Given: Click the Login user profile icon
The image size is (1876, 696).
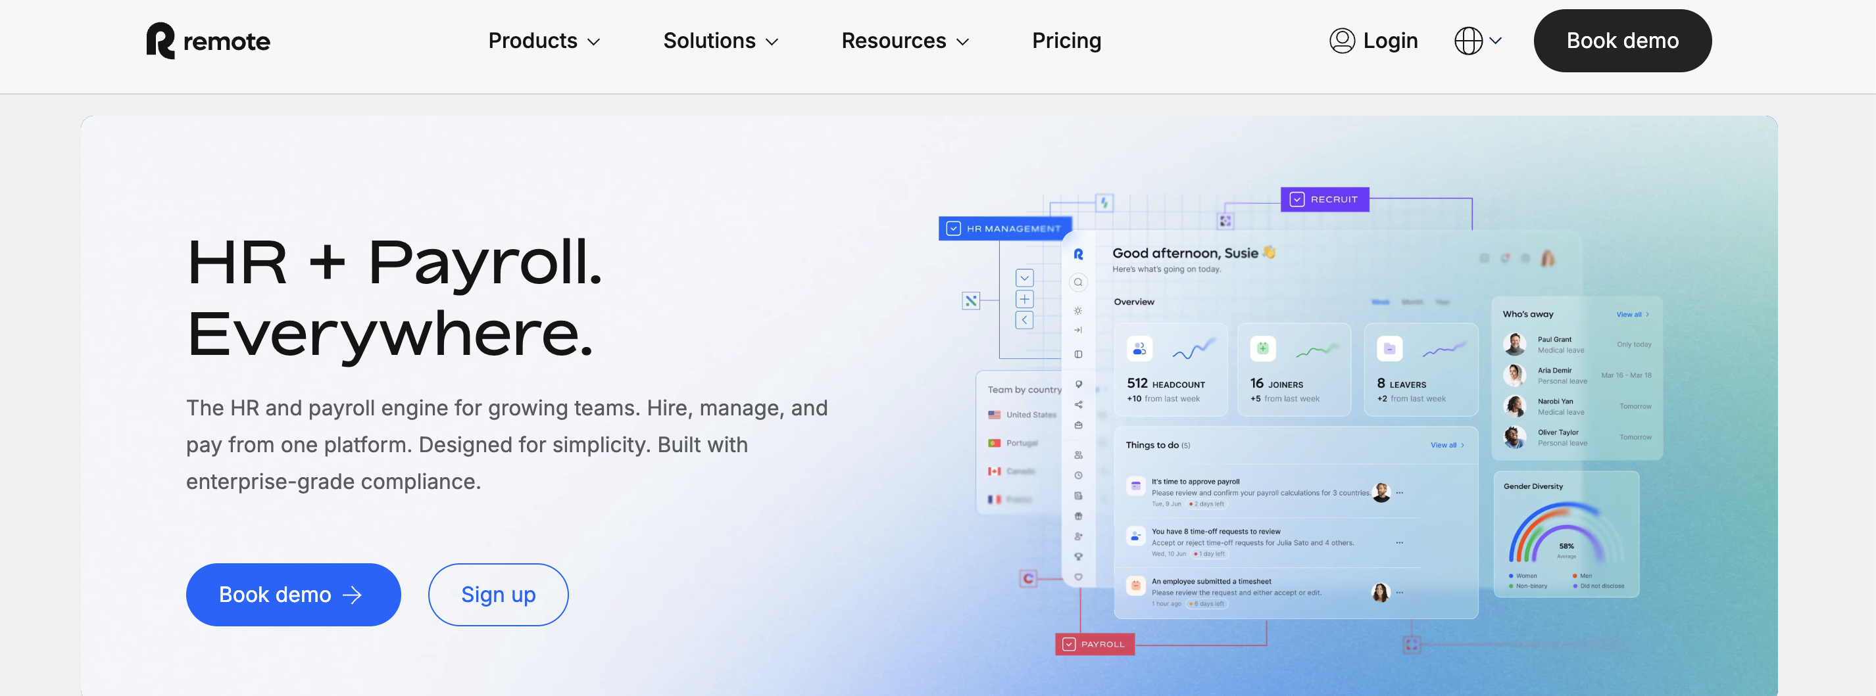Looking at the screenshot, I should [1341, 41].
